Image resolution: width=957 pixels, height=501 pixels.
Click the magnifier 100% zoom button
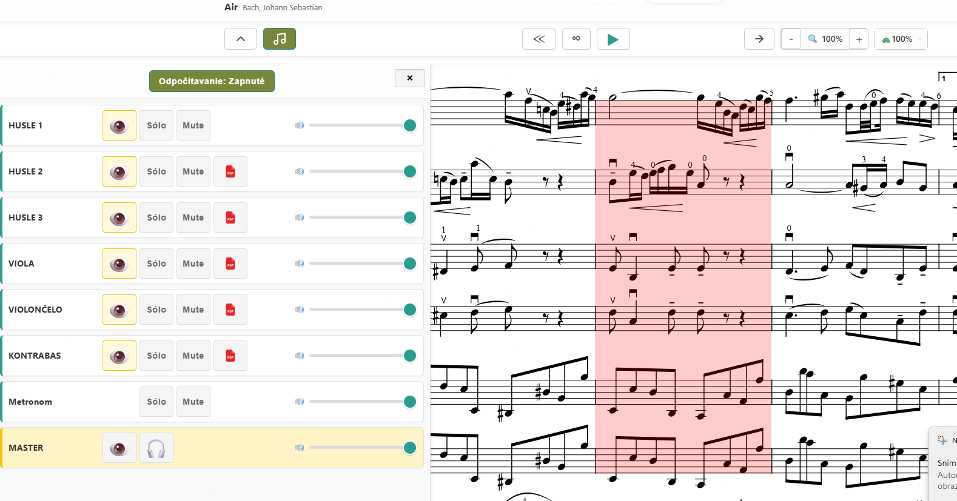click(825, 39)
